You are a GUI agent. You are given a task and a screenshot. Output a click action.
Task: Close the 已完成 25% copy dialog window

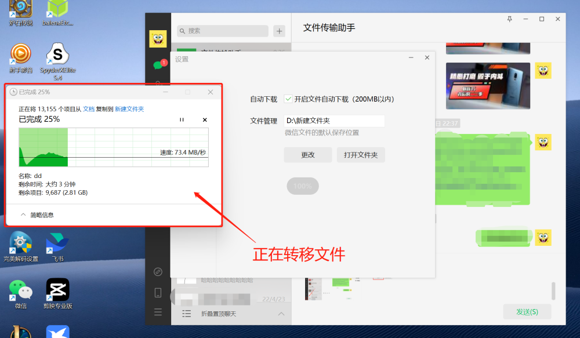coord(210,92)
